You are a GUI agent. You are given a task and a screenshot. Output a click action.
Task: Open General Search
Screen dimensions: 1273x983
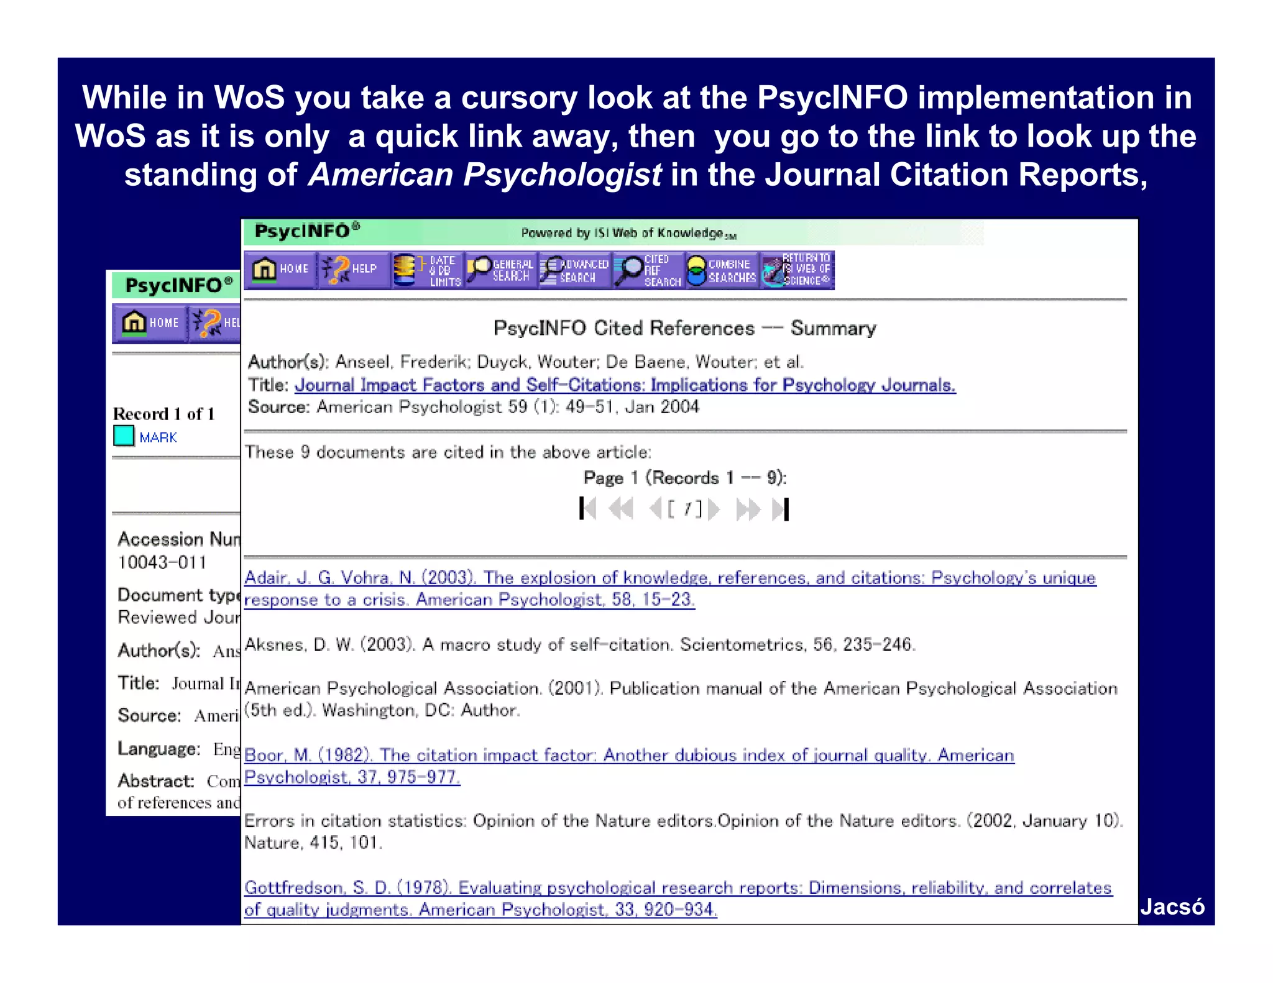tap(501, 270)
